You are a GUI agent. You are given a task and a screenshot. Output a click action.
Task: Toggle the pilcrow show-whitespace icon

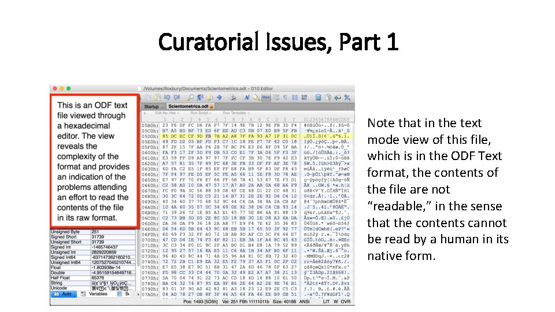point(285,97)
